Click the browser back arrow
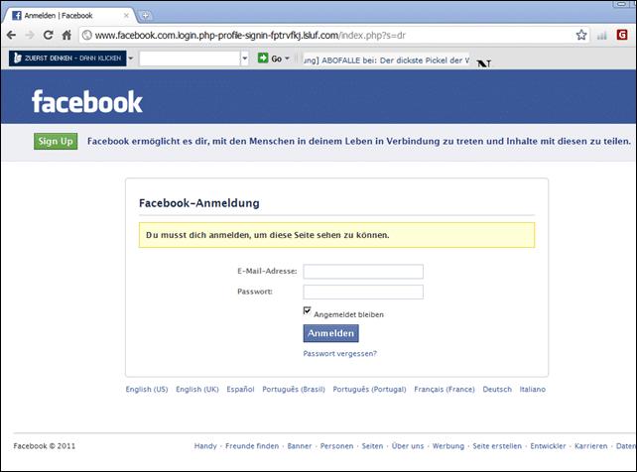 (11, 36)
